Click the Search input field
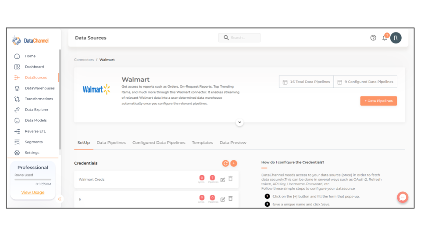Image resolution: width=421 pixels, height=237 pixels. [x=239, y=38]
